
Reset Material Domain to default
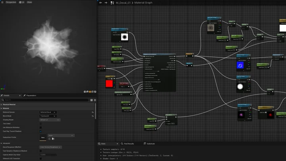coord(93,112)
